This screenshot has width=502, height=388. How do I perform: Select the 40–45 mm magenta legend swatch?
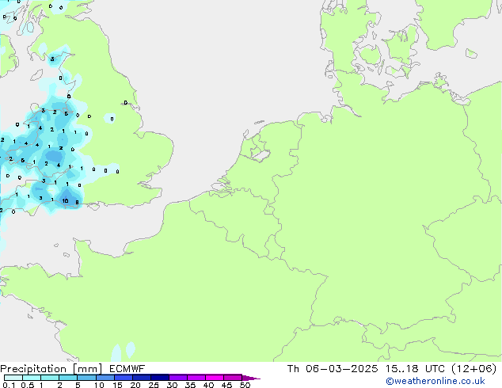[215, 378]
